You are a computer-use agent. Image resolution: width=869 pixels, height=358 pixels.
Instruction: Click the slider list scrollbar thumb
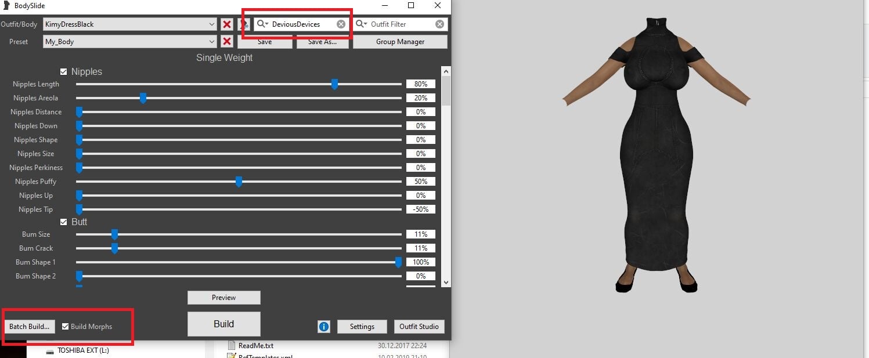click(446, 91)
